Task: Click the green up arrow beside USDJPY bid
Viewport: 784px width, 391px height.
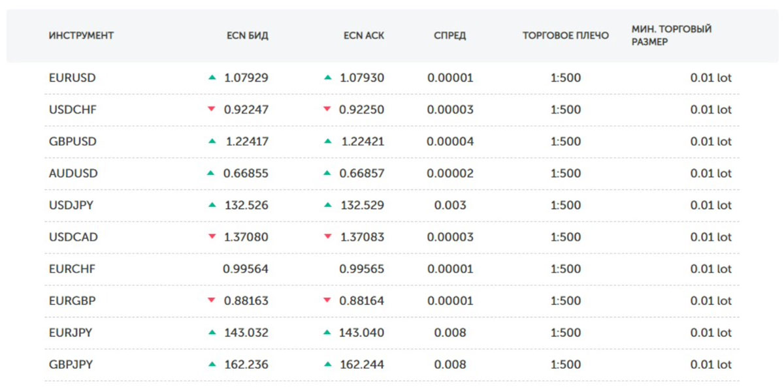Action: 212,205
